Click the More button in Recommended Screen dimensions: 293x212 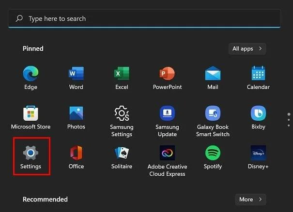[x=250, y=199]
